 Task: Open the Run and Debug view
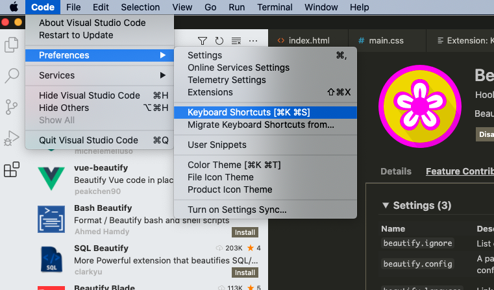pyautogui.click(x=12, y=138)
